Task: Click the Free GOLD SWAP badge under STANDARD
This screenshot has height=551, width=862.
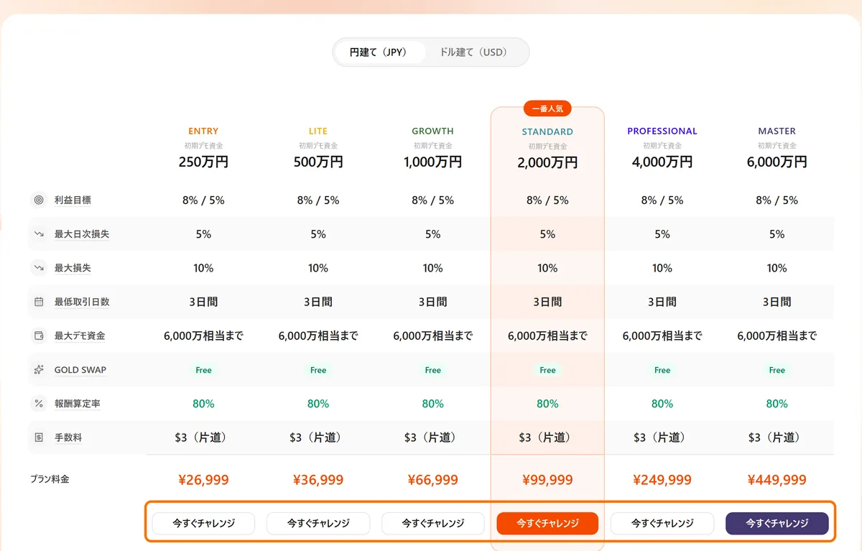Action: (547, 370)
